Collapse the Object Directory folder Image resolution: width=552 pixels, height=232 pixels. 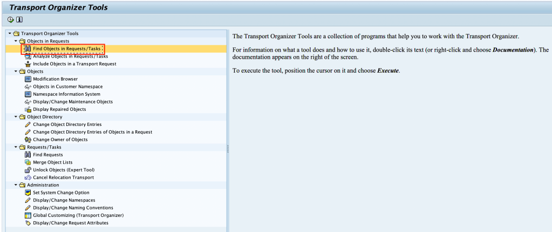(x=16, y=117)
